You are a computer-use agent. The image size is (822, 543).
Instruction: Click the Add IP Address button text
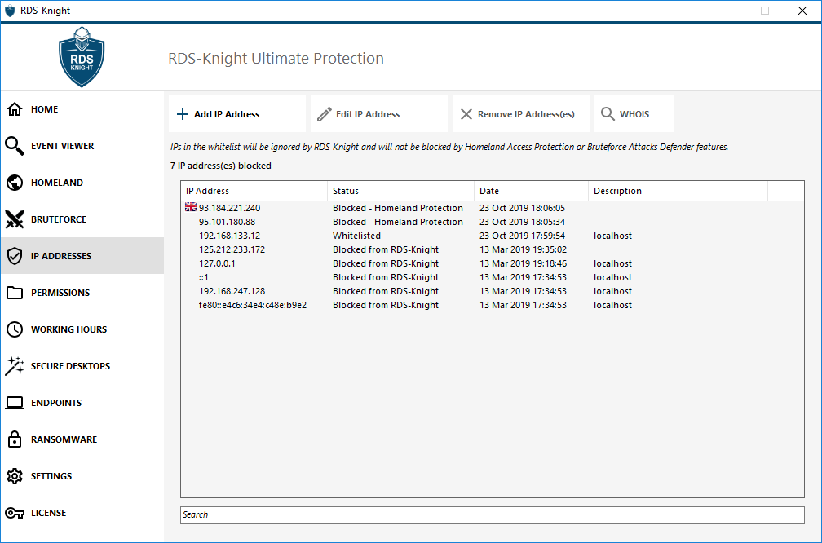227,114
